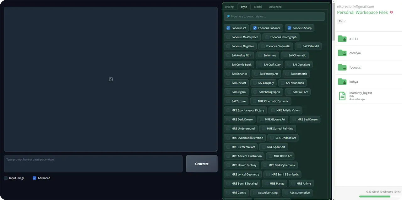The image size is (402, 200).
Task: Open the fooocus folder icon
Action: (342, 67)
